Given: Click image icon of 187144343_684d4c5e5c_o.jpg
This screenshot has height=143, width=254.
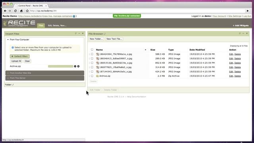Looking at the screenshot, I should [x=97, y=71].
